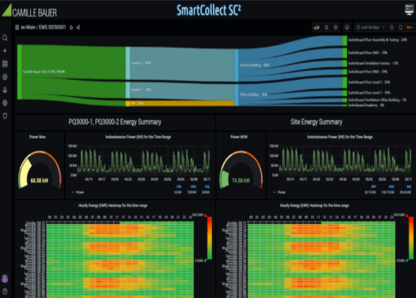The height and width of the screenshot is (298, 416).
Task: Click Switchboard Ventilation Office Building label
Action: 377,100
